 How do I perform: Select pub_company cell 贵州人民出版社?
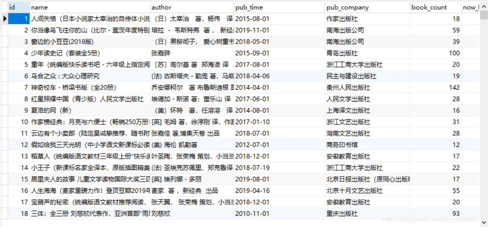[x=368, y=88]
